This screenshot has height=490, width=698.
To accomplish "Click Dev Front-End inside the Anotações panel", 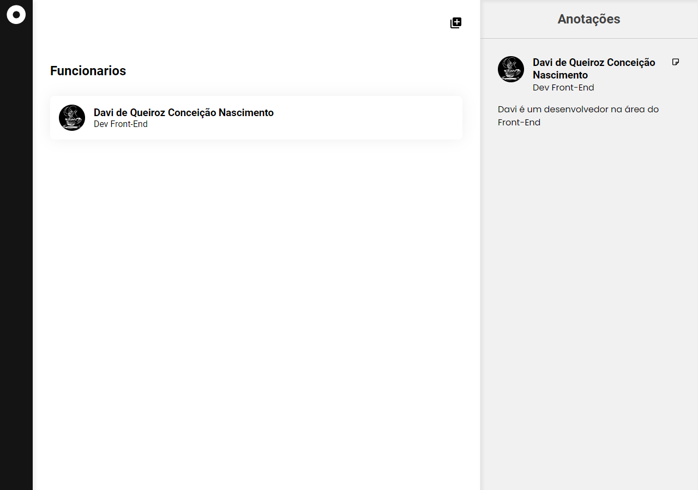I will click(x=563, y=87).
